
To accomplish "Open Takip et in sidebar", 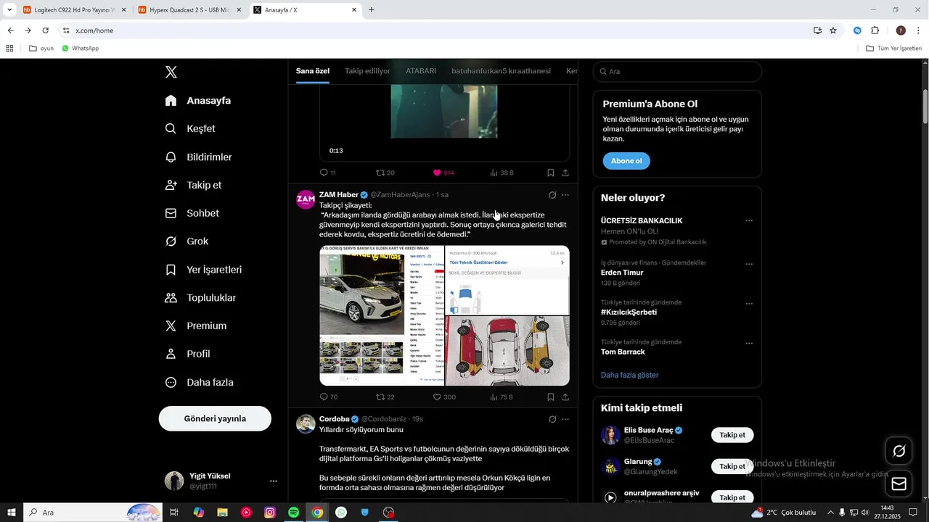I will (x=194, y=186).
